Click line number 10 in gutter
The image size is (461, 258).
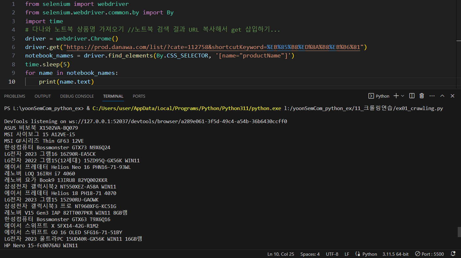(12, 82)
